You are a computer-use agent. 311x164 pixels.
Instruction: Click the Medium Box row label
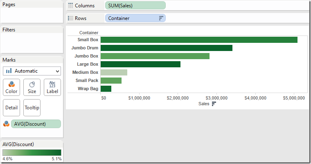(85, 72)
